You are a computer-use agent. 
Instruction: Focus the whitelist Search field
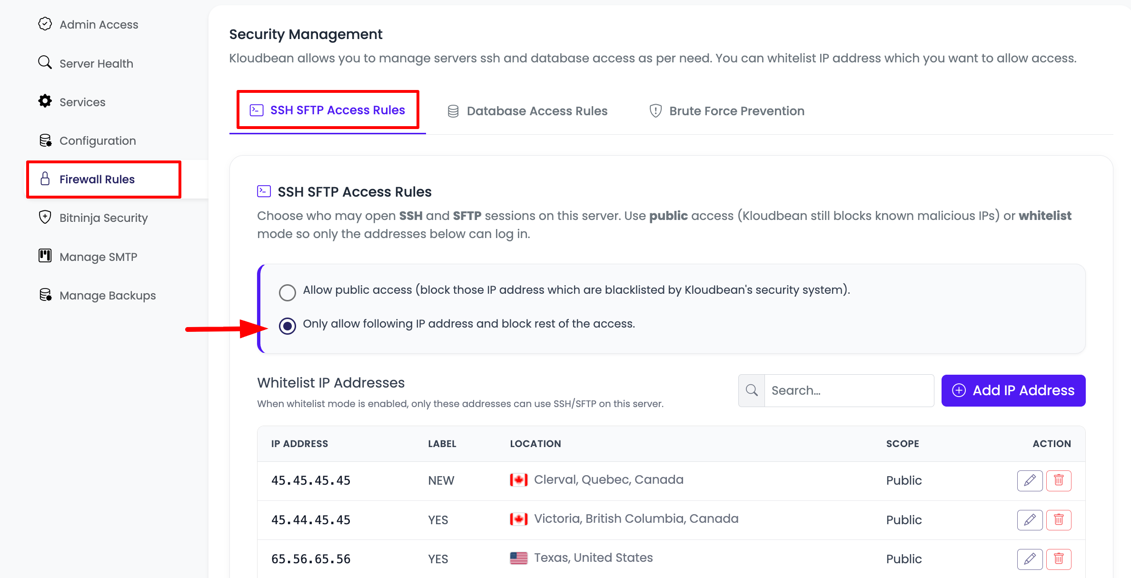(x=849, y=390)
